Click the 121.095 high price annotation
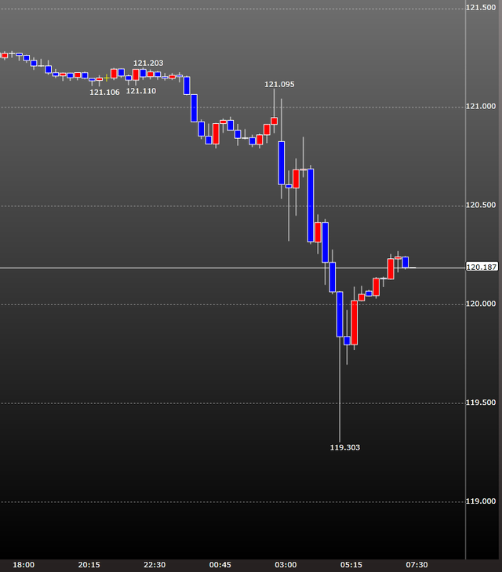The image size is (502, 572). pyautogui.click(x=279, y=84)
